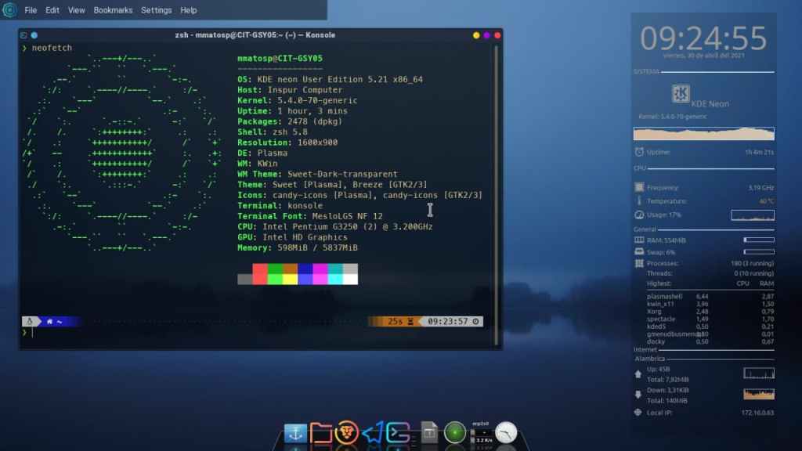802x451 pixels.
Task: Click the red color block in neofetch palette
Action: point(260,269)
